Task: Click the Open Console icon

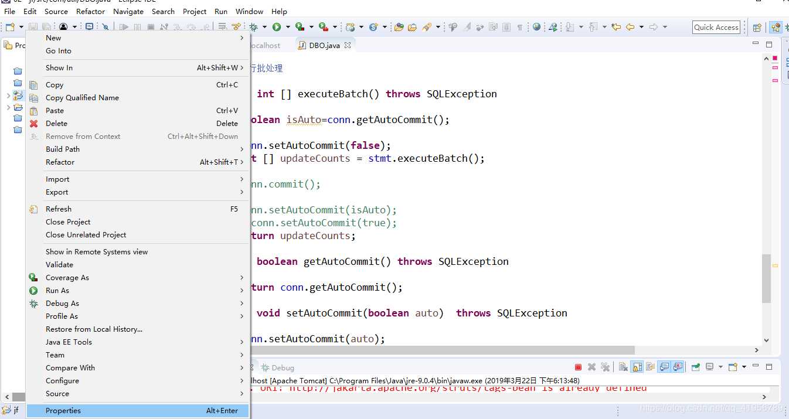Action: click(x=733, y=367)
